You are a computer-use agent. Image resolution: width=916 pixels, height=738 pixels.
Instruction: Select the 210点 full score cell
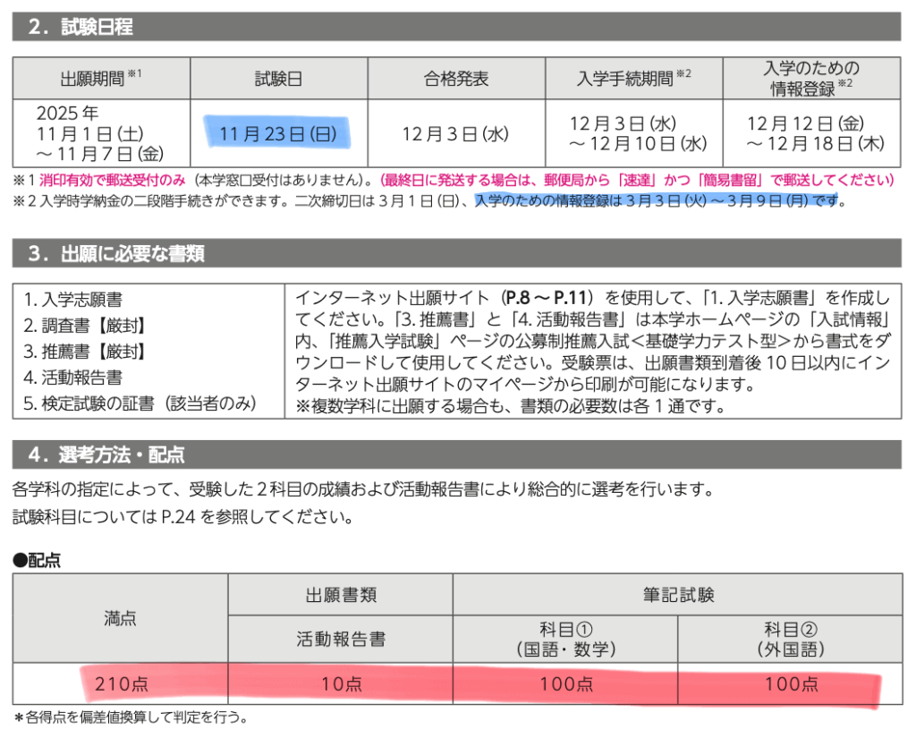pyautogui.click(x=121, y=684)
